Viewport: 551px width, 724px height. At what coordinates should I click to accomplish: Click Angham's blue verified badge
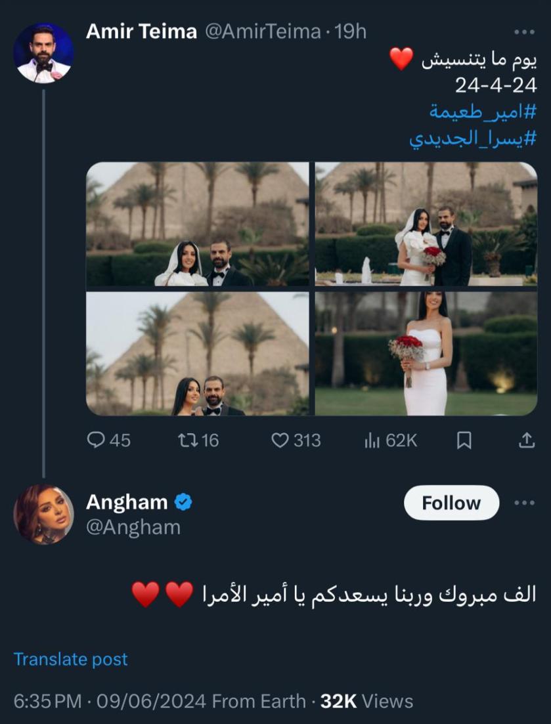click(183, 503)
